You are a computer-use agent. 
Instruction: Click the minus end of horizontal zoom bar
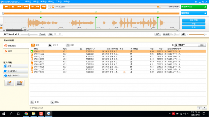4,30
